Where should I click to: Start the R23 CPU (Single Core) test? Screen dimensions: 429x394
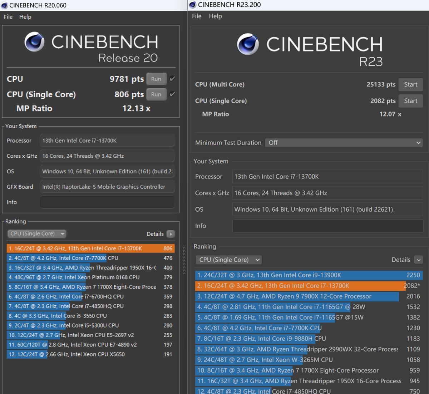[410, 101]
